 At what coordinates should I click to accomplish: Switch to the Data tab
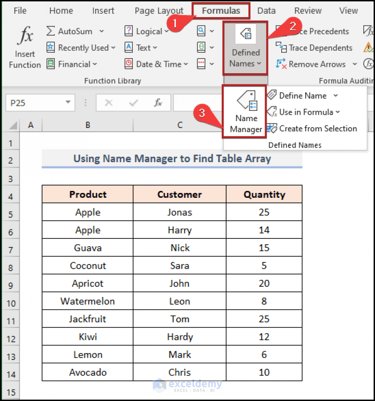point(267,10)
